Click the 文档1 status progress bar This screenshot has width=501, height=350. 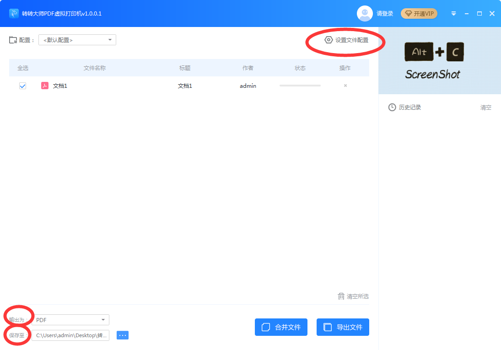click(x=300, y=86)
